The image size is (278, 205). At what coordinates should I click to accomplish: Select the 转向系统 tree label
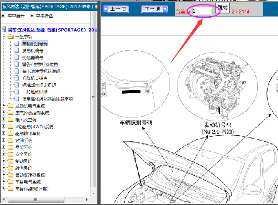point(24,168)
